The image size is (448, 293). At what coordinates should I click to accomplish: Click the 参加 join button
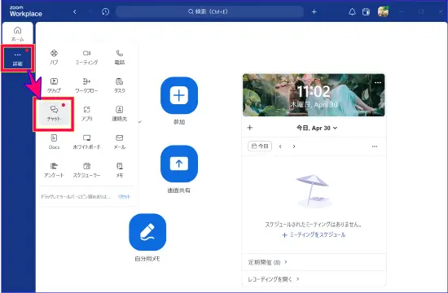[179, 95]
